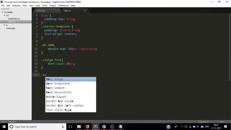The height and width of the screenshot is (130, 231).
Task: Open CSS syntax selector in status bar
Action: [x=222, y=122]
